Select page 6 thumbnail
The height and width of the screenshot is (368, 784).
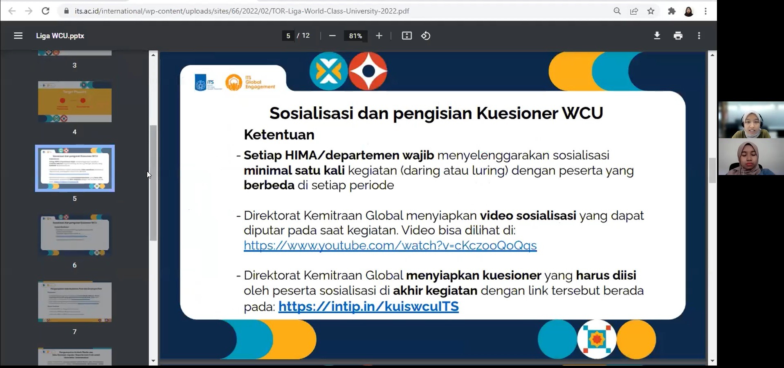pos(75,235)
